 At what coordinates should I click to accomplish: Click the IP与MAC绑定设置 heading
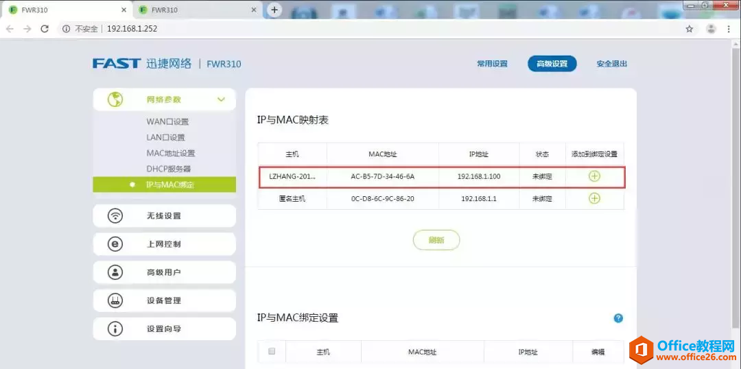click(x=298, y=318)
